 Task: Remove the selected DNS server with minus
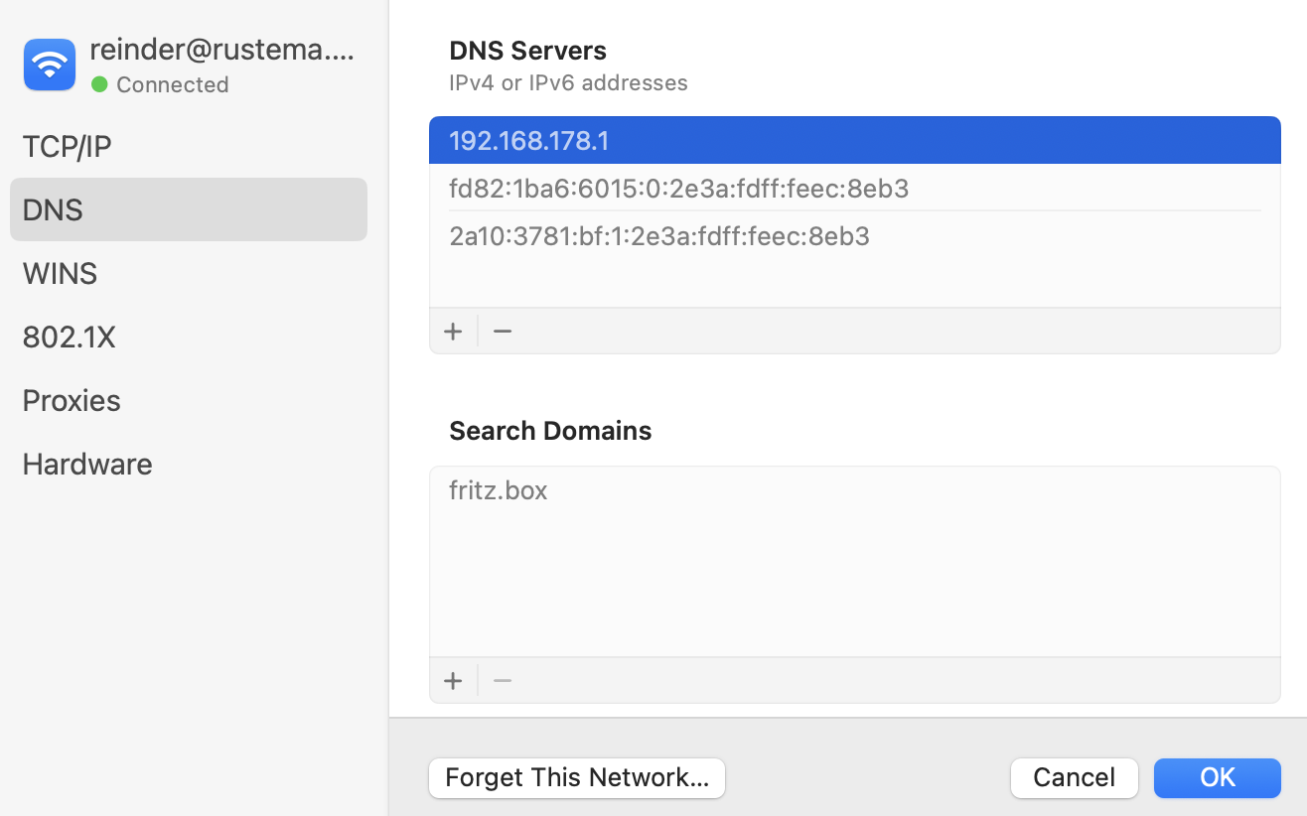pos(503,332)
